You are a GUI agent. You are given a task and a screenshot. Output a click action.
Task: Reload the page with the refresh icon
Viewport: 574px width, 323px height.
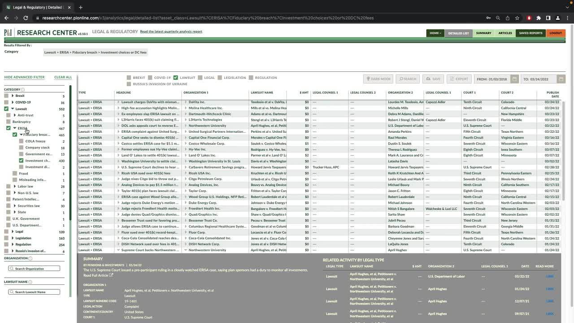click(x=26, y=18)
